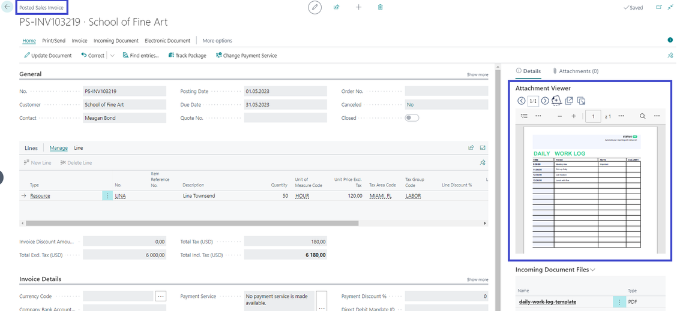The width and height of the screenshot is (677, 311).
Task: Switch to the Attachments (0) tab
Action: [x=576, y=71]
